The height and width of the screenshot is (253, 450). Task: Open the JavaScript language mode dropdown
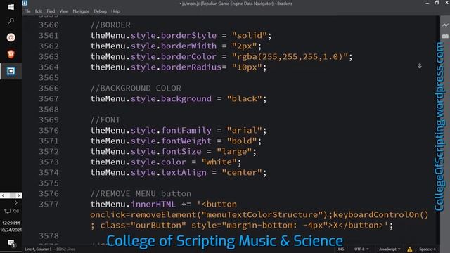pos(389,249)
